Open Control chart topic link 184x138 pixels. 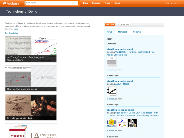[144, 52]
